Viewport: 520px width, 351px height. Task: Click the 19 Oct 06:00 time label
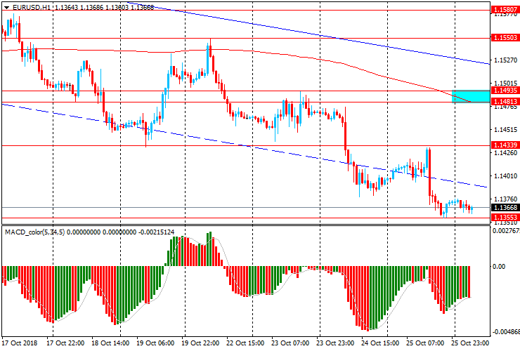[155, 343]
